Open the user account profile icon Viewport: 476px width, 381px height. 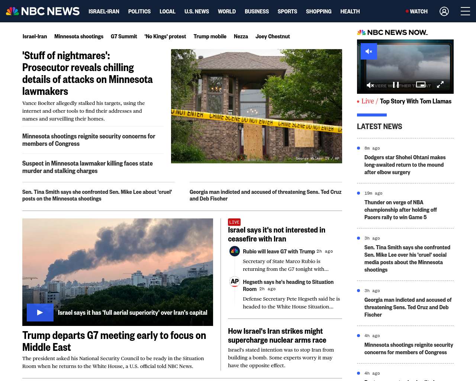[x=444, y=11]
